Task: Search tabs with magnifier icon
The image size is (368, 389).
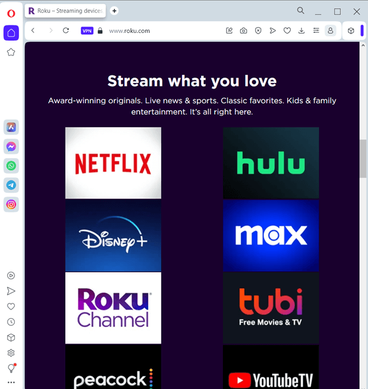Action: [x=301, y=11]
